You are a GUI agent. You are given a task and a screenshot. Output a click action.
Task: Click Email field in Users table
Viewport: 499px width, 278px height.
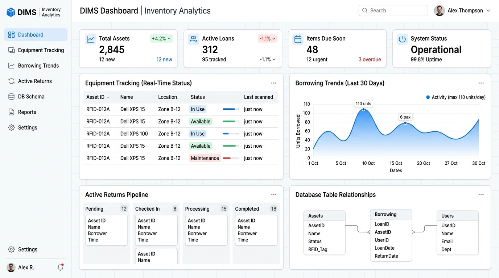[x=447, y=241]
